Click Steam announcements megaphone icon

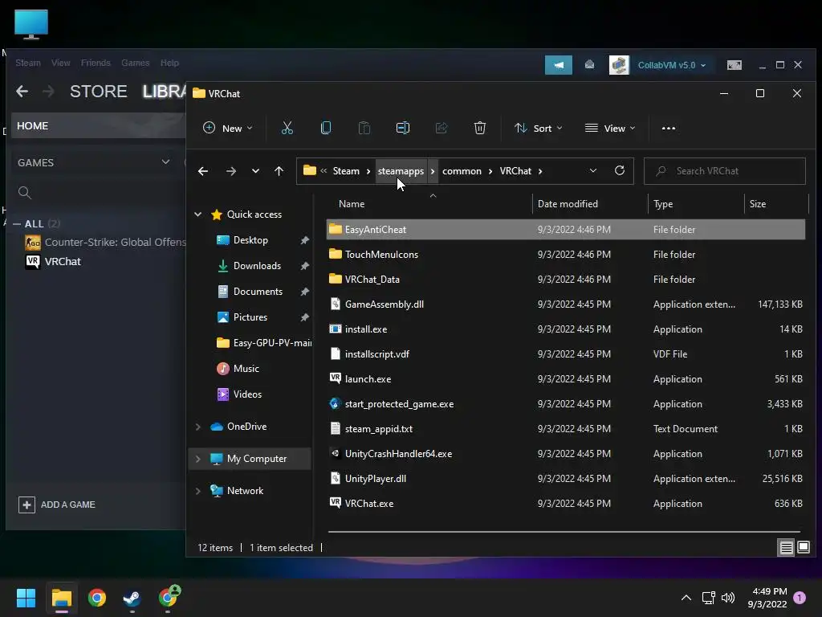click(x=559, y=65)
